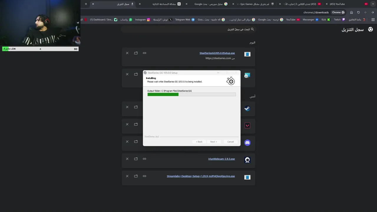
Task: Open the apps grid in bookmarks bar
Action: (x=373, y=20)
